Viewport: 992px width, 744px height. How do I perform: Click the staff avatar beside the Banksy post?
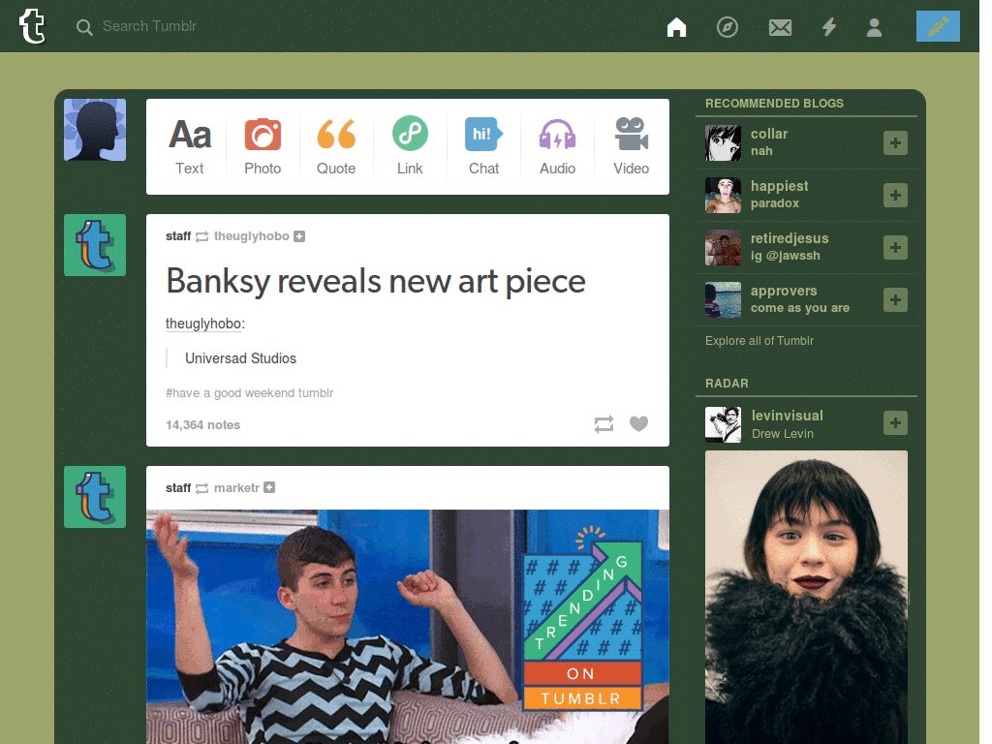95,245
